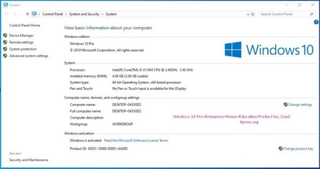Expand the address bar history dropdown

coord(248,14)
